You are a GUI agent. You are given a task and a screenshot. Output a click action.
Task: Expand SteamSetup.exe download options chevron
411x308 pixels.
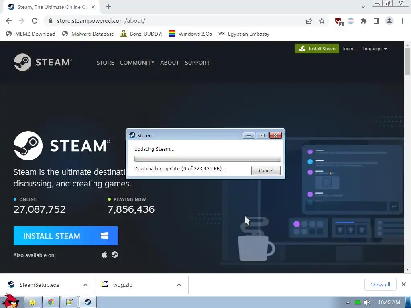click(85, 285)
